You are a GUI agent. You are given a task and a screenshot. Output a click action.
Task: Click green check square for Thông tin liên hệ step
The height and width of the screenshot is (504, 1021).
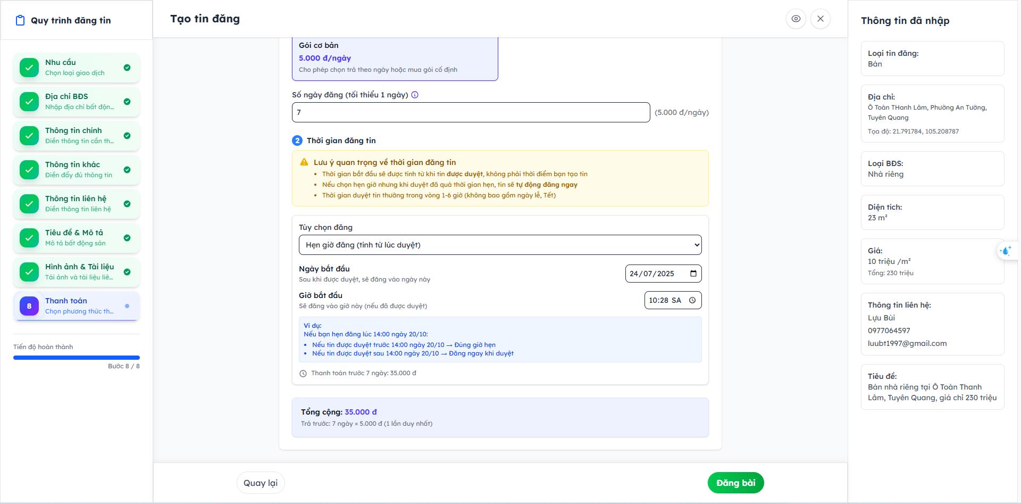[x=29, y=204]
